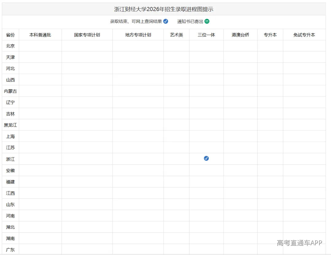Click the blue checkmark in the 浙江 row
331x255 pixels.
pyautogui.click(x=206, y=158)
